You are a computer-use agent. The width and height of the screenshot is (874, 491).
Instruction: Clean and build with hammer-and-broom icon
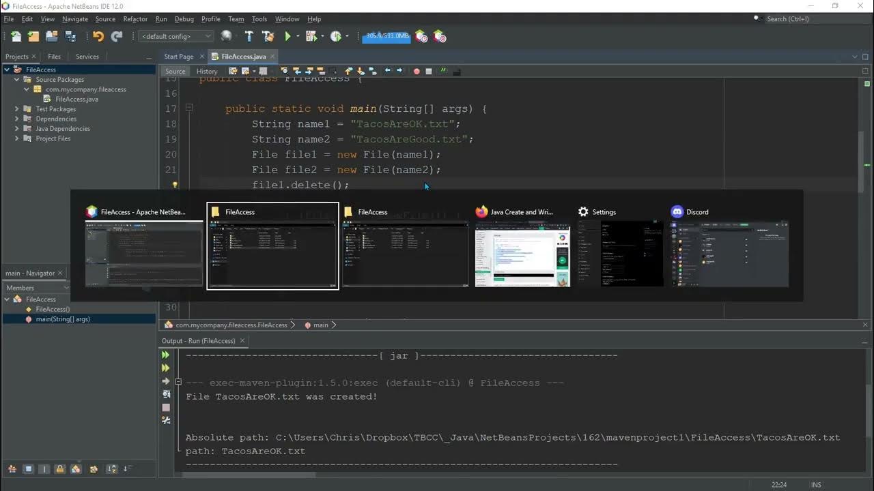[x=268, y=36]
